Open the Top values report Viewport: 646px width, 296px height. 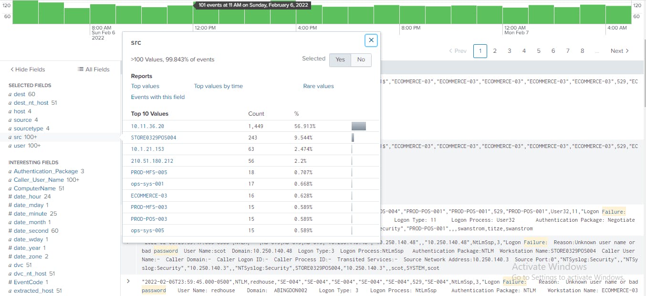(x=145, y=86)
